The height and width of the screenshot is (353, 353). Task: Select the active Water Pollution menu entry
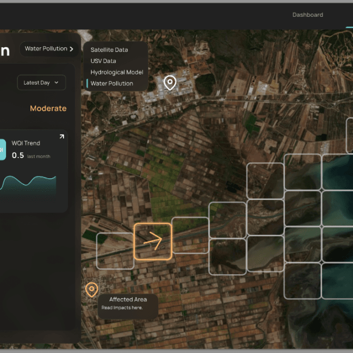click(112, 84)
